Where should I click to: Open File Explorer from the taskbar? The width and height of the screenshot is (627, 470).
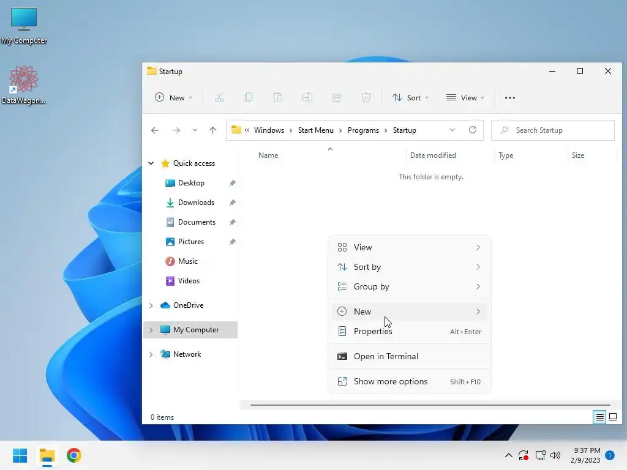pyautogui.click(x=47, y=455)
